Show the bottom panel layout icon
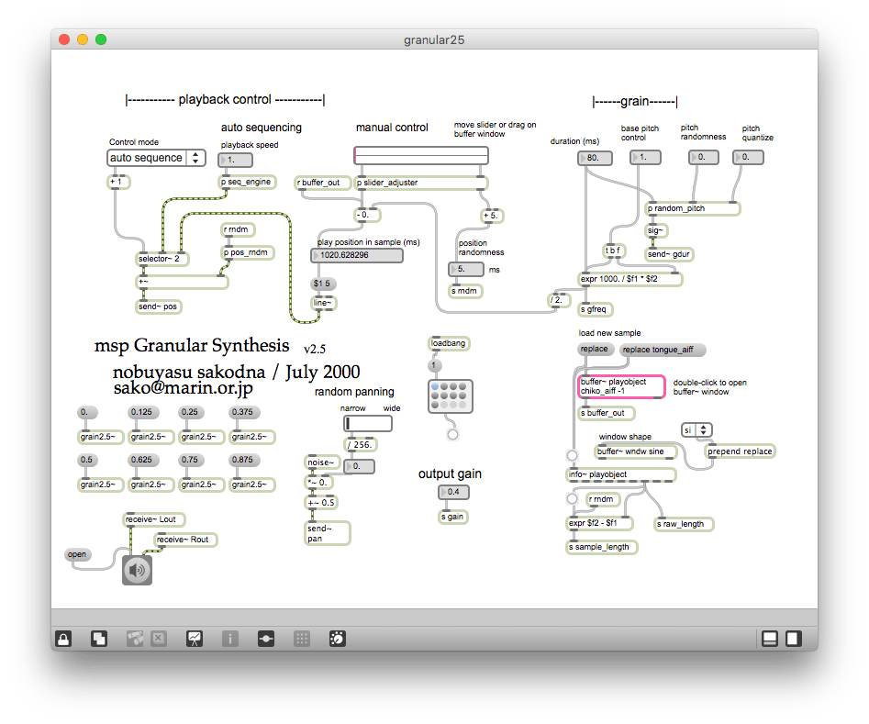869x724 pixels. (x=771, y=639)
